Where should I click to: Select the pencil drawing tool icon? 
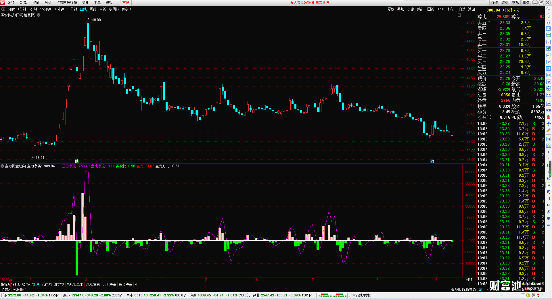pos(549,130)
